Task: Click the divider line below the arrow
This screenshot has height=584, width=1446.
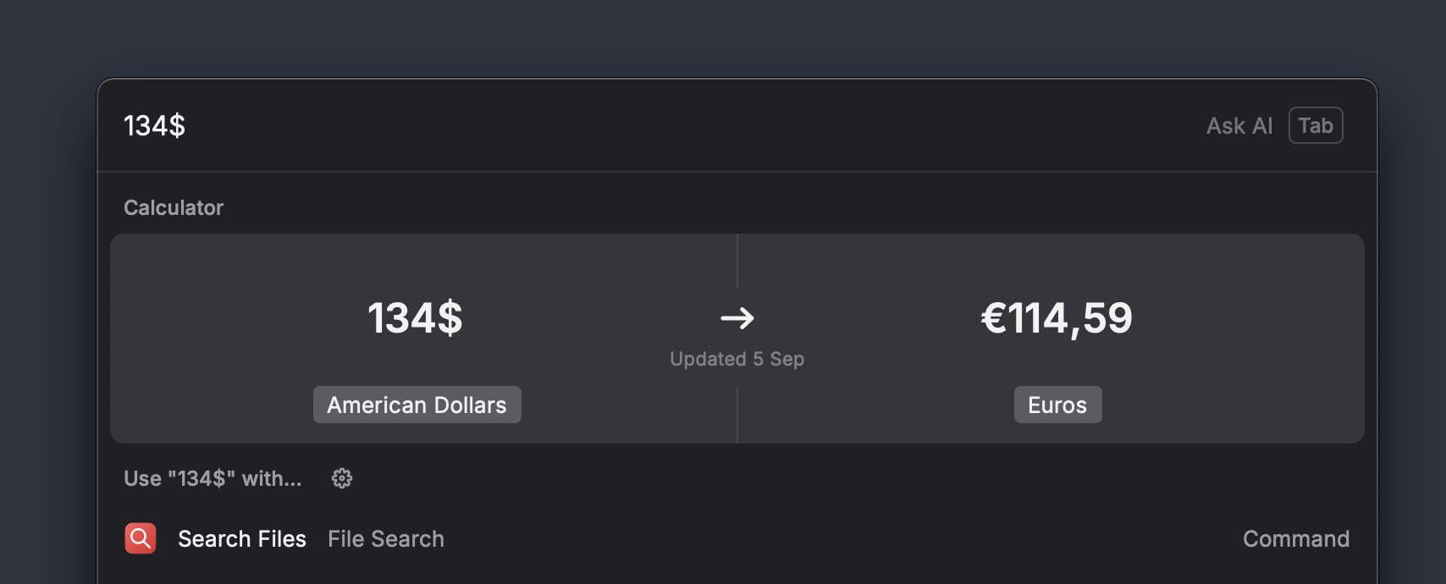Action: [737, 415]
